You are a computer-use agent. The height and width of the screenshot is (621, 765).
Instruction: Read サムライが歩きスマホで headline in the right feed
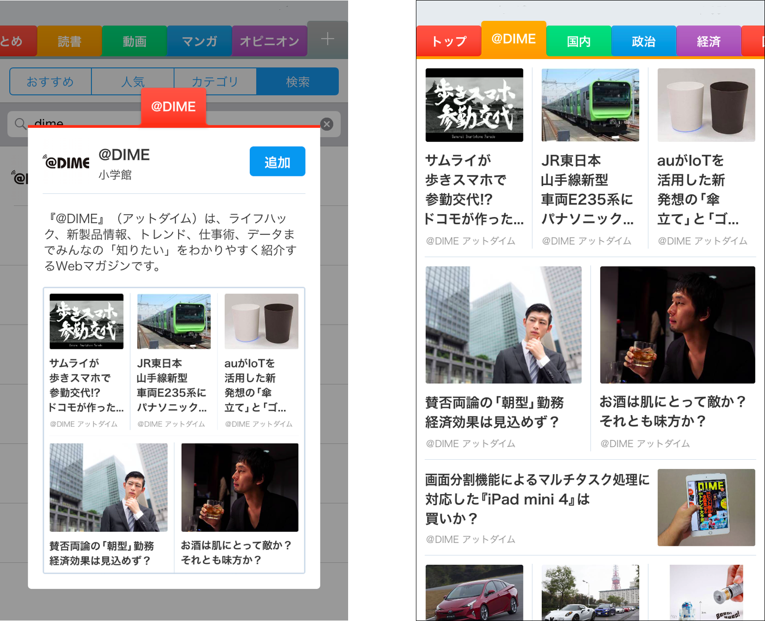(474, 189)
